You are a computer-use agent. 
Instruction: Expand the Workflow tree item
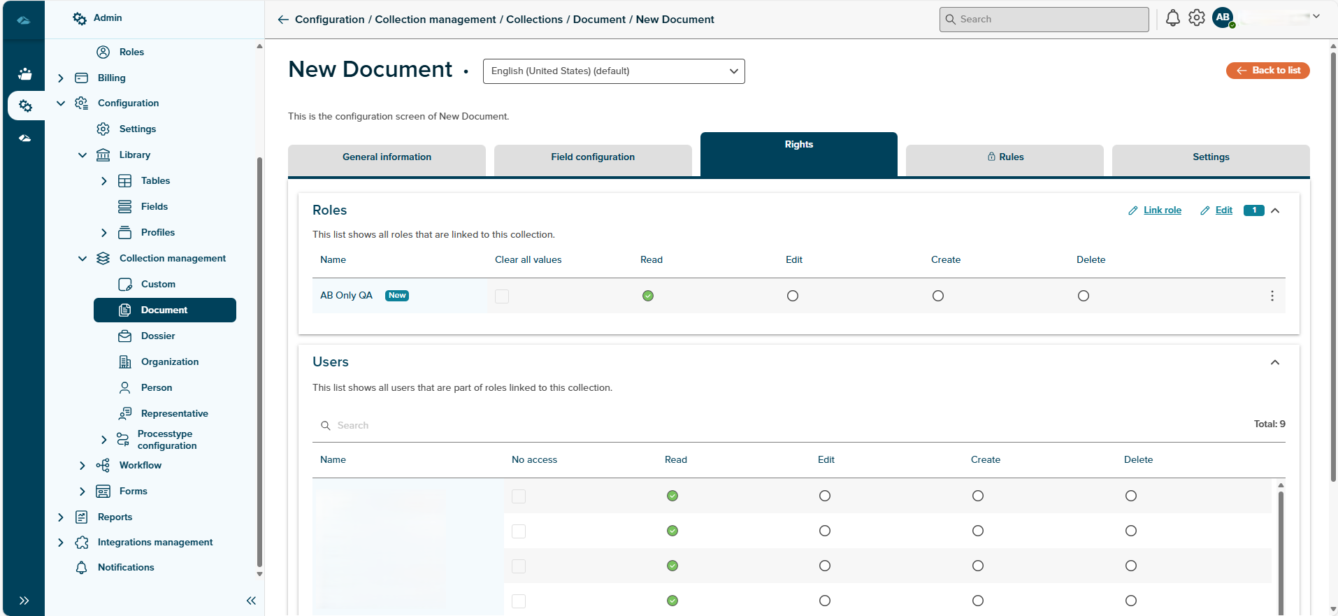[x=82, y=466]
